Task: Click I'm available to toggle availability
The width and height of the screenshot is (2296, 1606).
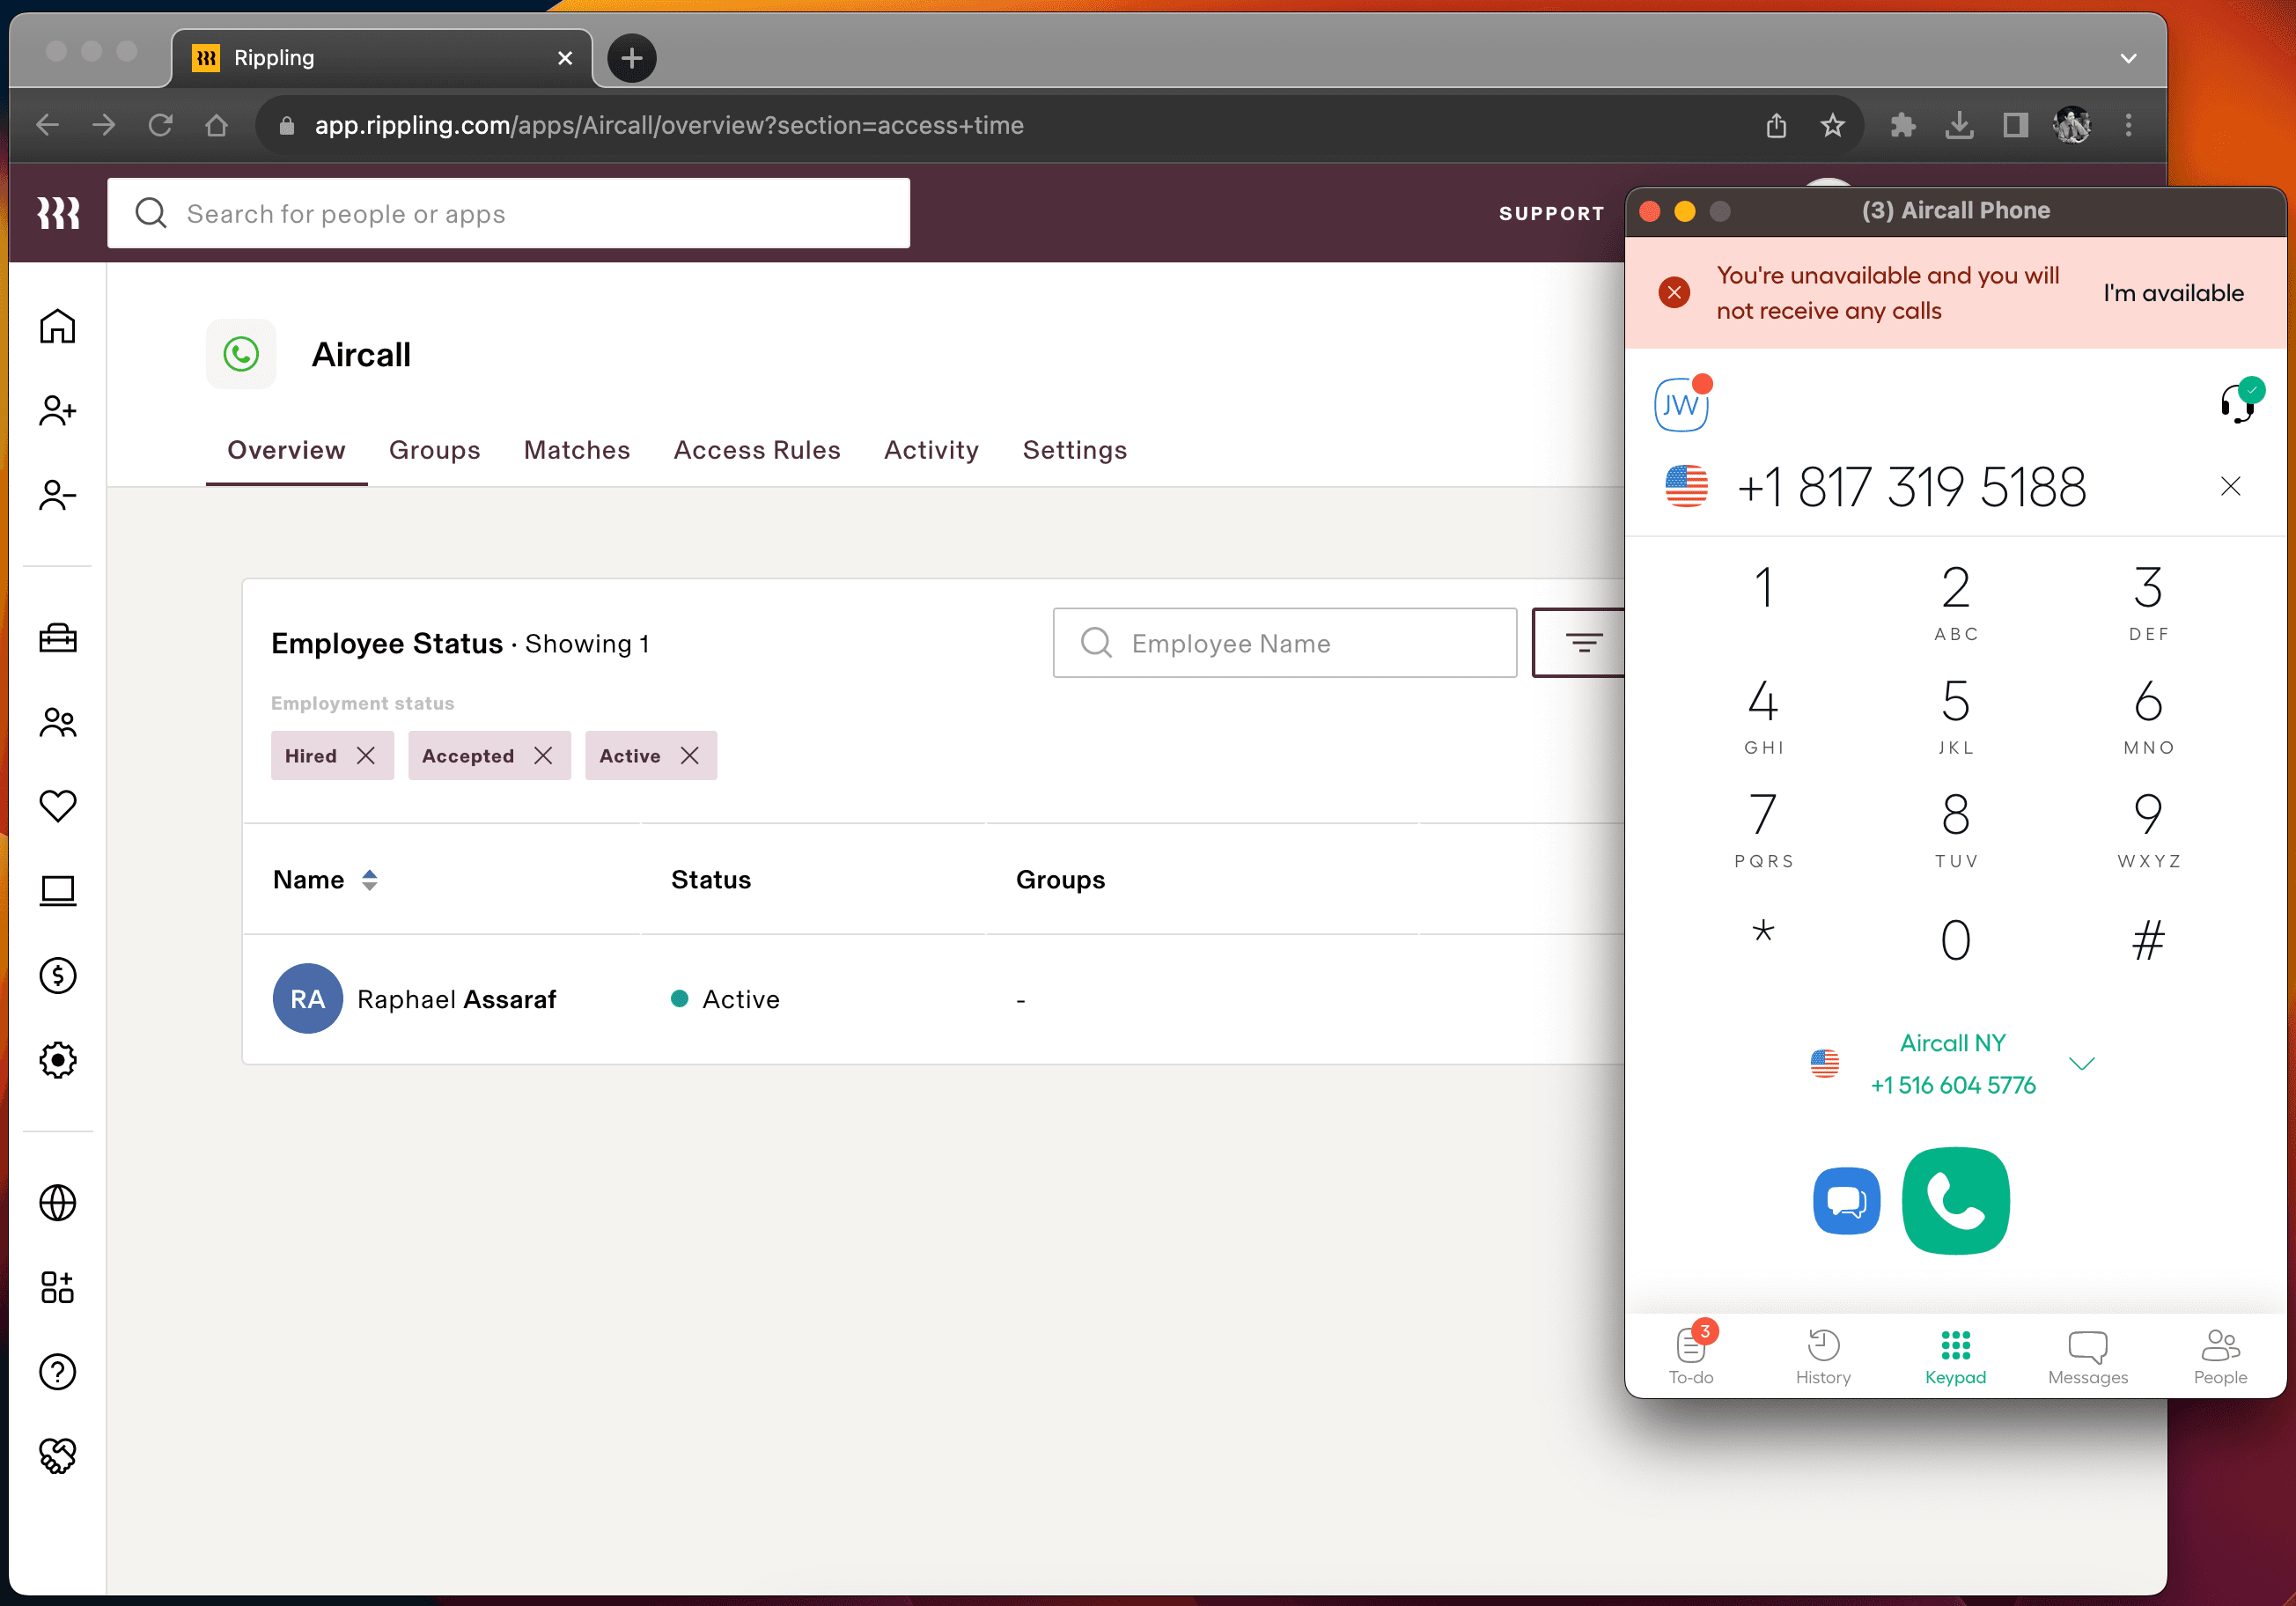Action: tap(2172, 293)
